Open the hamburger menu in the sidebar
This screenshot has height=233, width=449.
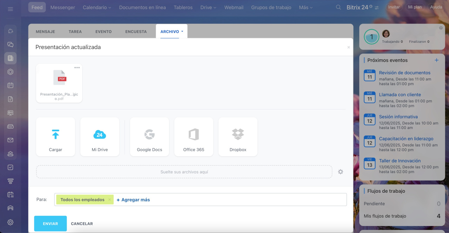pos(10,9)
